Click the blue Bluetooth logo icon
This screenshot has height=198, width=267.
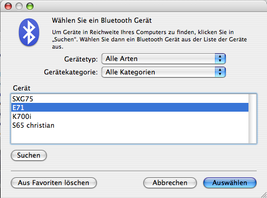coord(29,32)
